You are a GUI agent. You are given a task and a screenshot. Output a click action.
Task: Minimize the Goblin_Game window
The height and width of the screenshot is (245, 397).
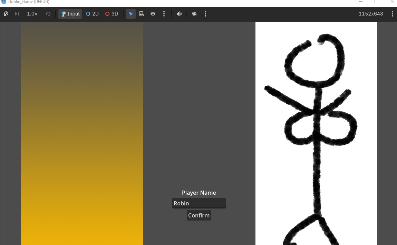[x=361, y=2]
